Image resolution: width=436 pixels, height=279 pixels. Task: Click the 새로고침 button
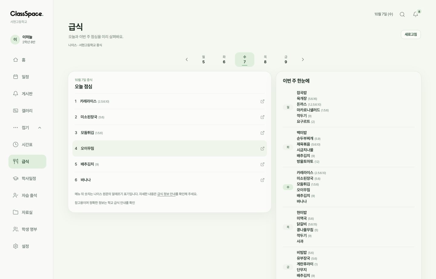411,34
